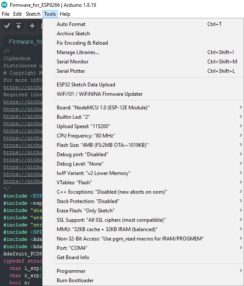Expand CPU Frequency "80 MHz" submenu
Image resolution: width=244 pixels, height=286 pixels.
[143, 136]
